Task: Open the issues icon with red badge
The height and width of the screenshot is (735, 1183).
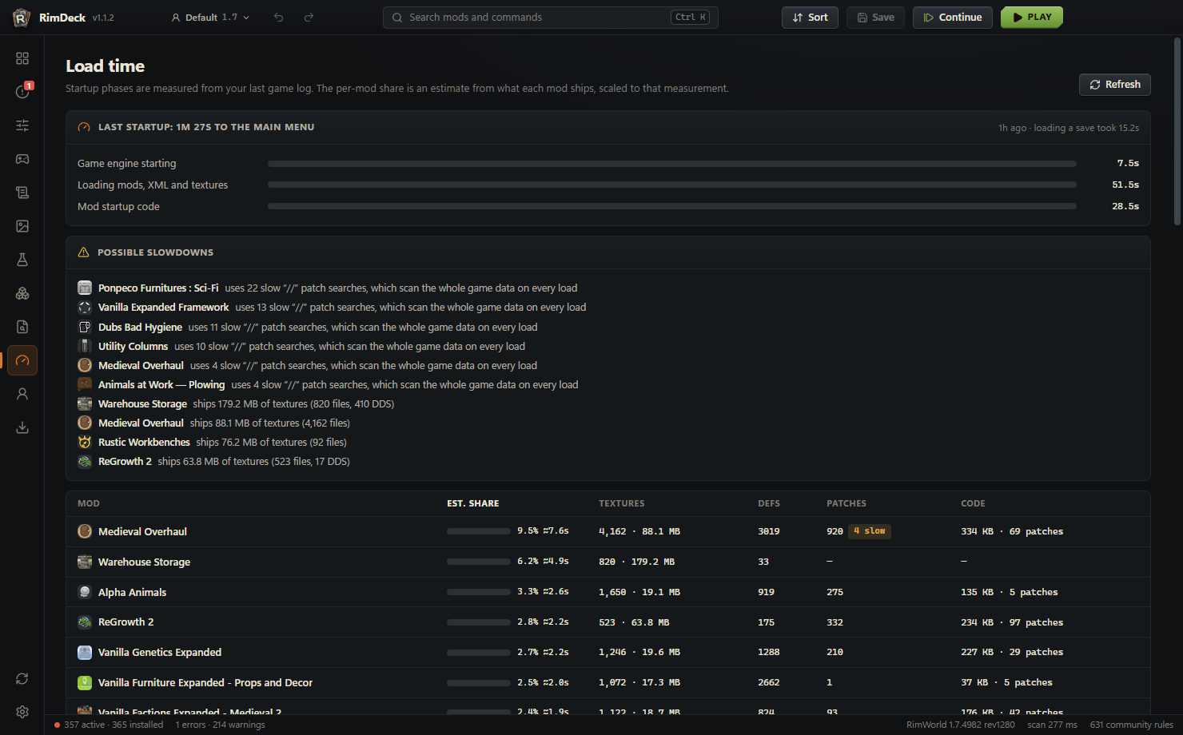Action: [22, 92]
